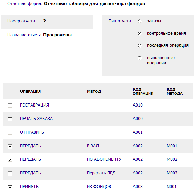Uncheck ПРИНЯТЬ ИЗ ФОНДОВ checkbox

(10, 187)
